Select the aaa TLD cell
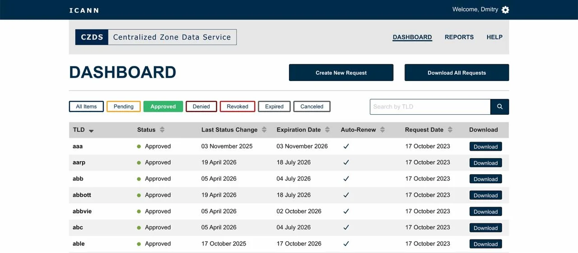This screenshot has height=253, width=578. click(78, 146)
